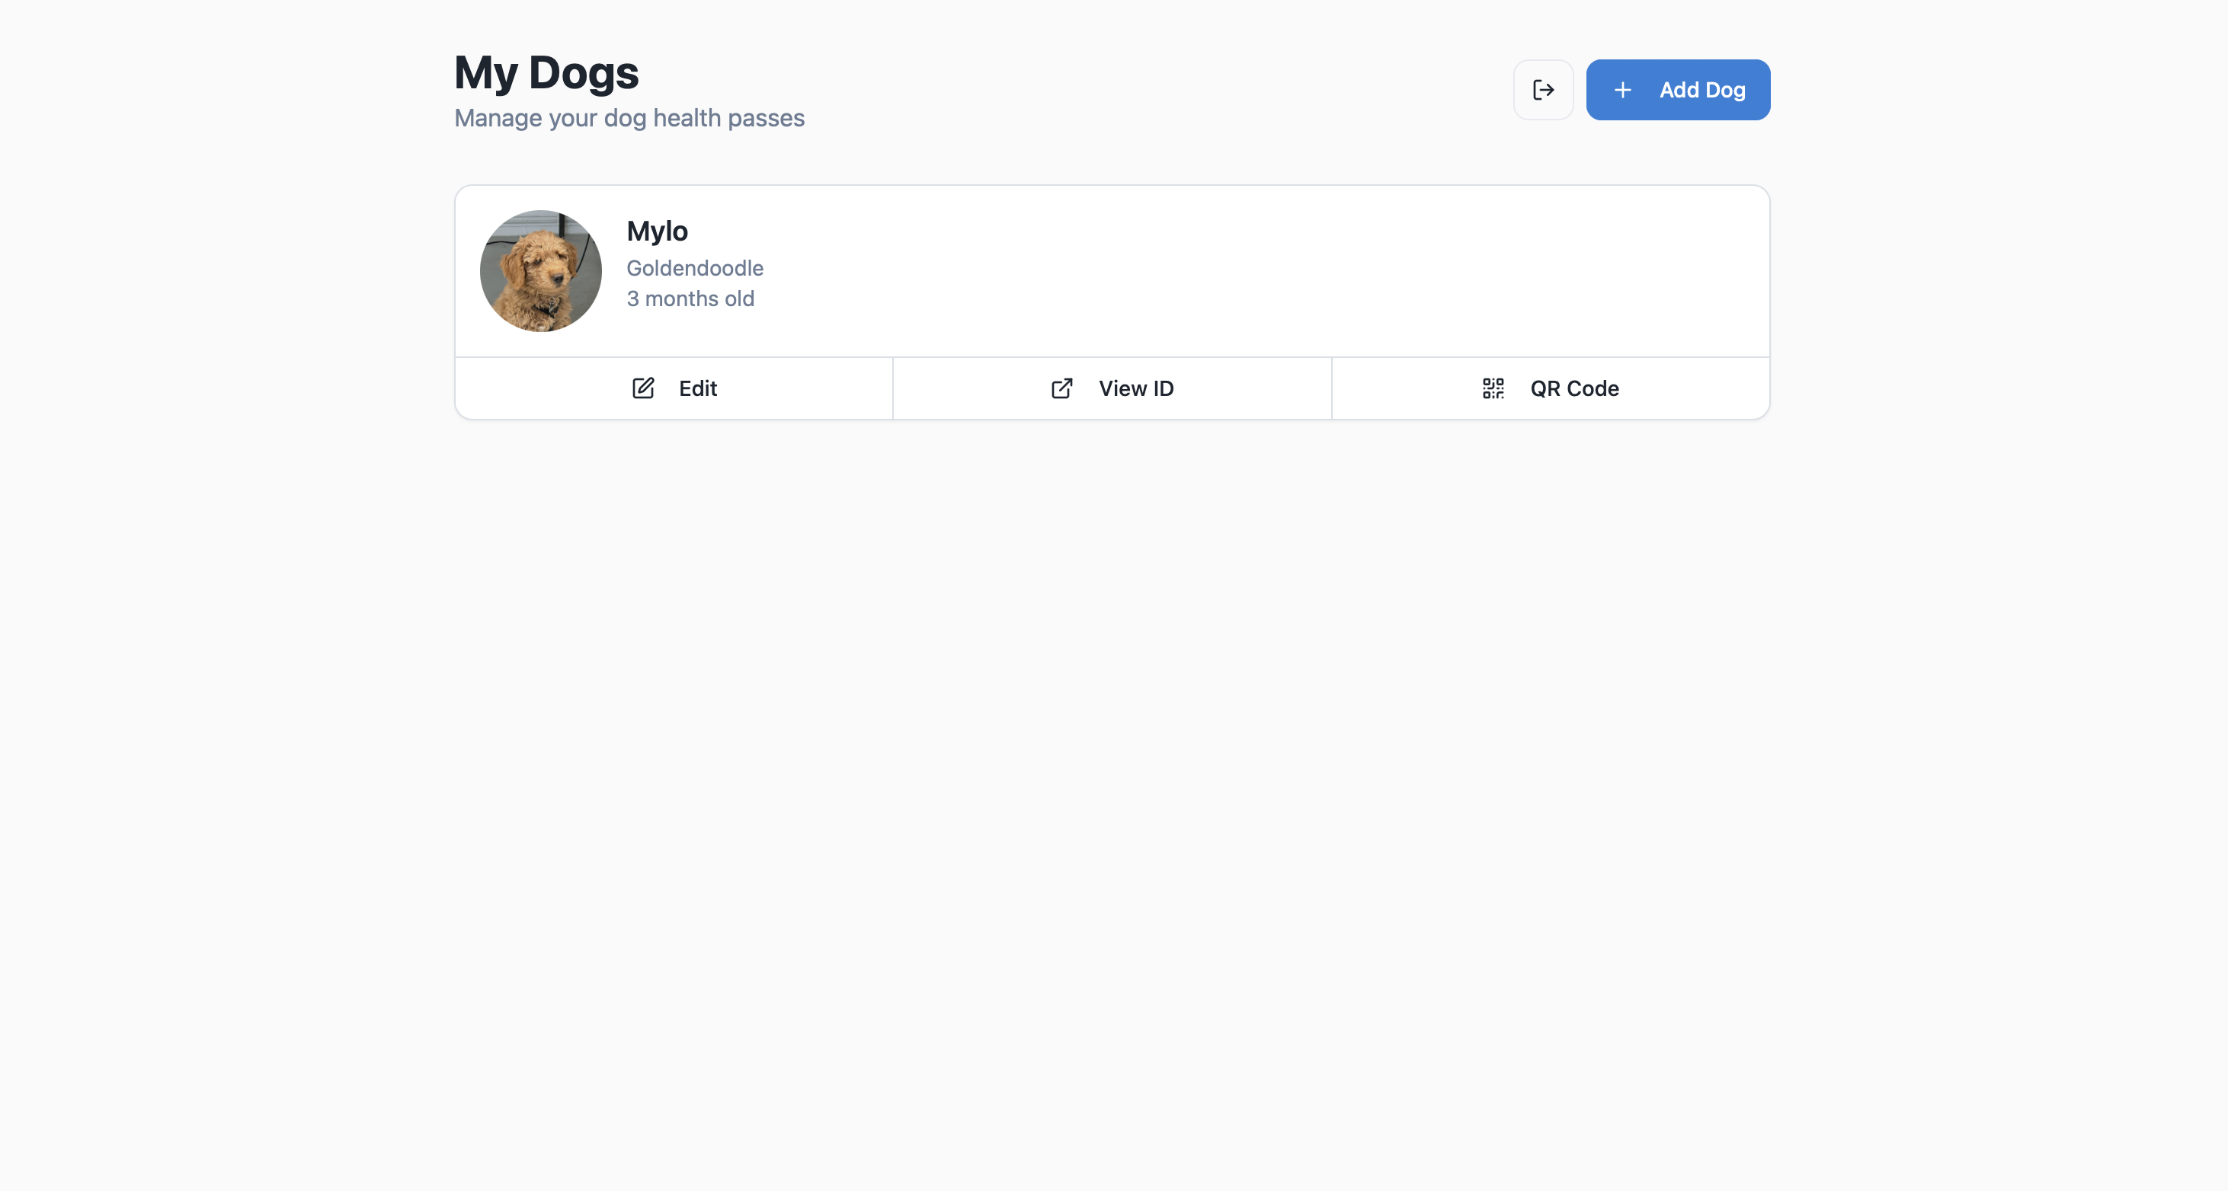Click the Add Dog text label
The image size is (2228, 1191).
point(1701,90)
